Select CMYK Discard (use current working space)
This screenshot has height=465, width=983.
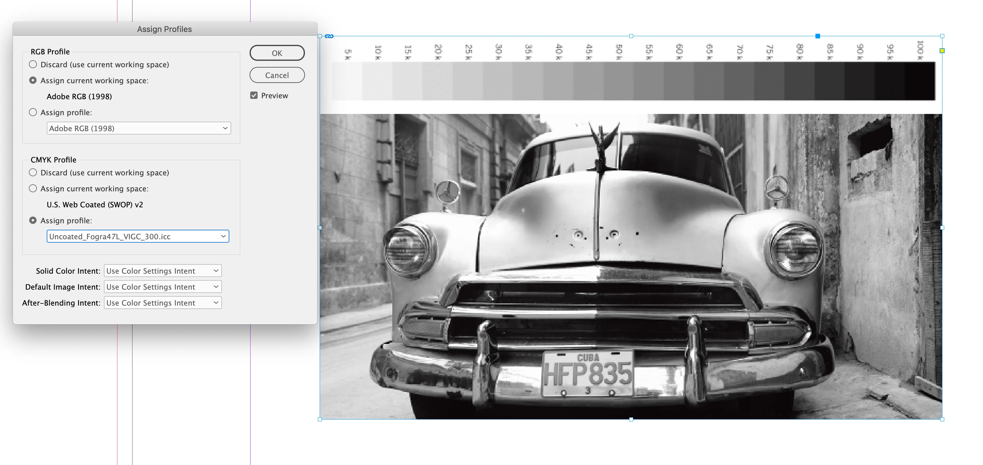pyautogui.click(x=33, y=173)
